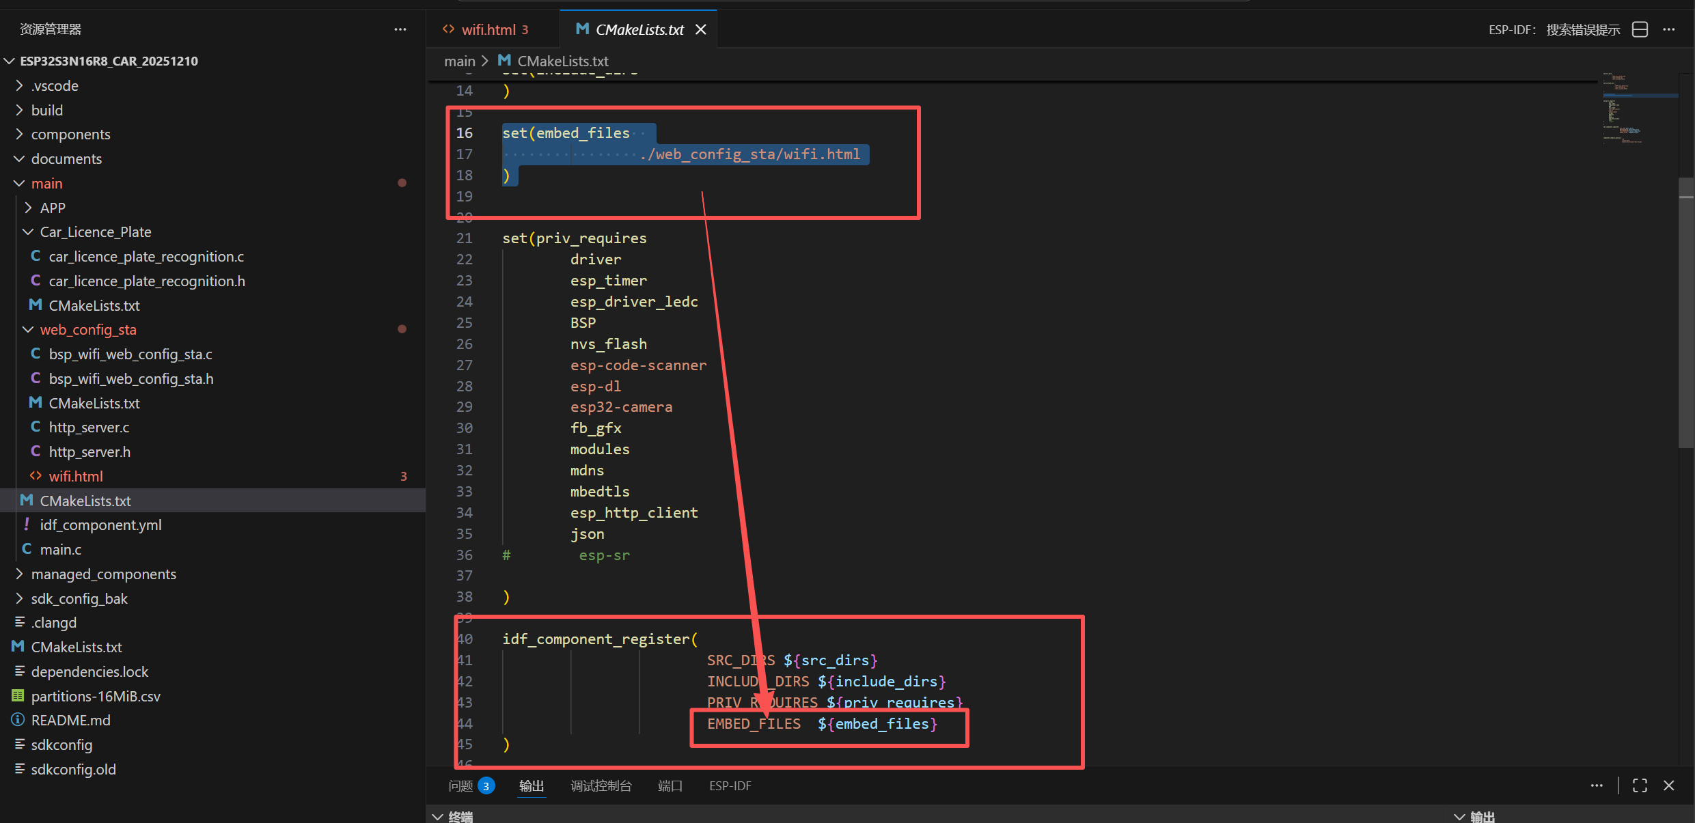Click the split editor layout icon

1640,29
